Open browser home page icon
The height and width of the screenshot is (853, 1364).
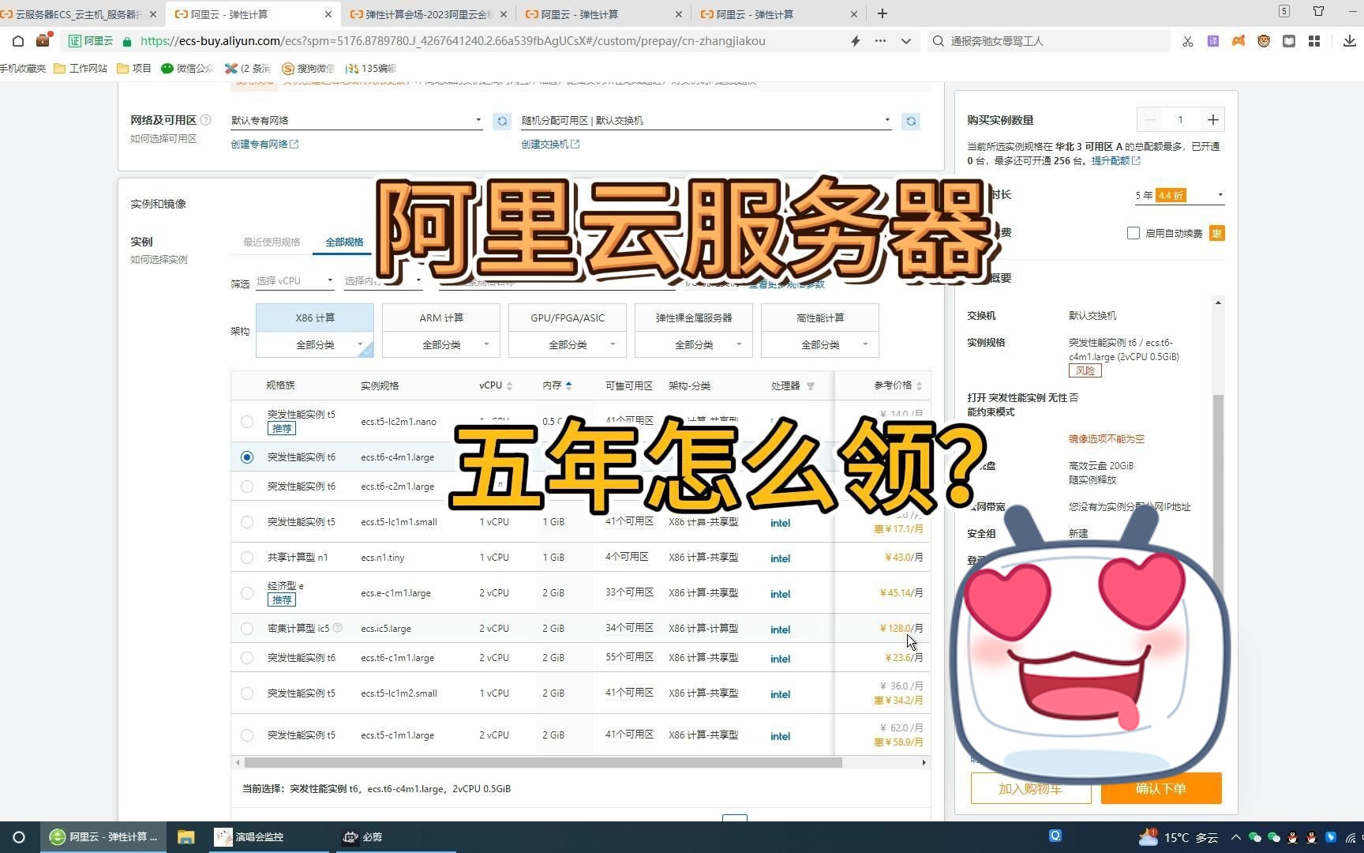tap(18, 41)
